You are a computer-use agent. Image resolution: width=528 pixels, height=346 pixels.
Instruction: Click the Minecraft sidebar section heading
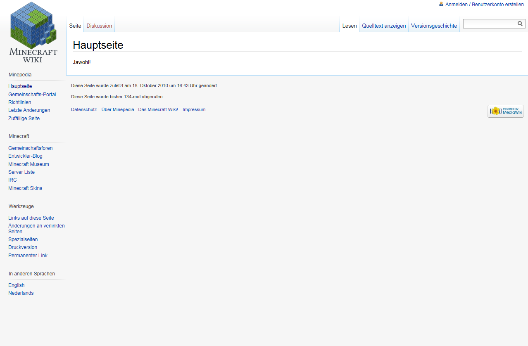coord(19,136)
